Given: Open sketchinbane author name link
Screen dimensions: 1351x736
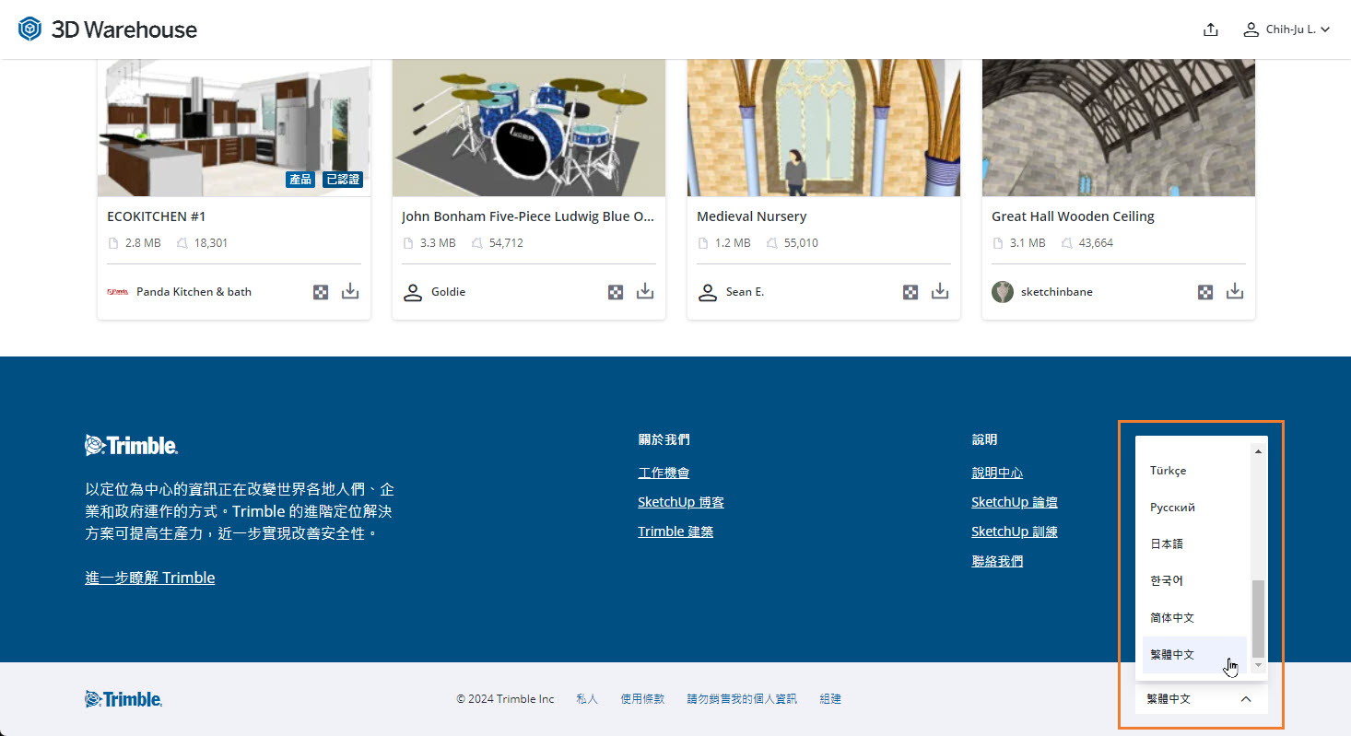Looking at the screenshot, I should coord(1057,292).
